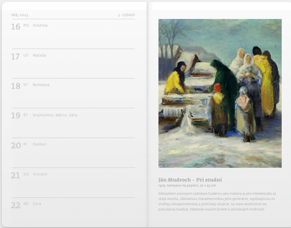291x228 pixels.
Task: Select day 18 Bohdana entry
Action: tap(73, 93)
